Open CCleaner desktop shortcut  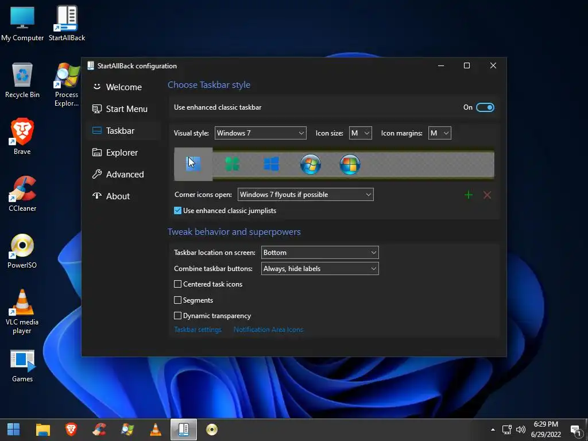[x=22, y=194]
